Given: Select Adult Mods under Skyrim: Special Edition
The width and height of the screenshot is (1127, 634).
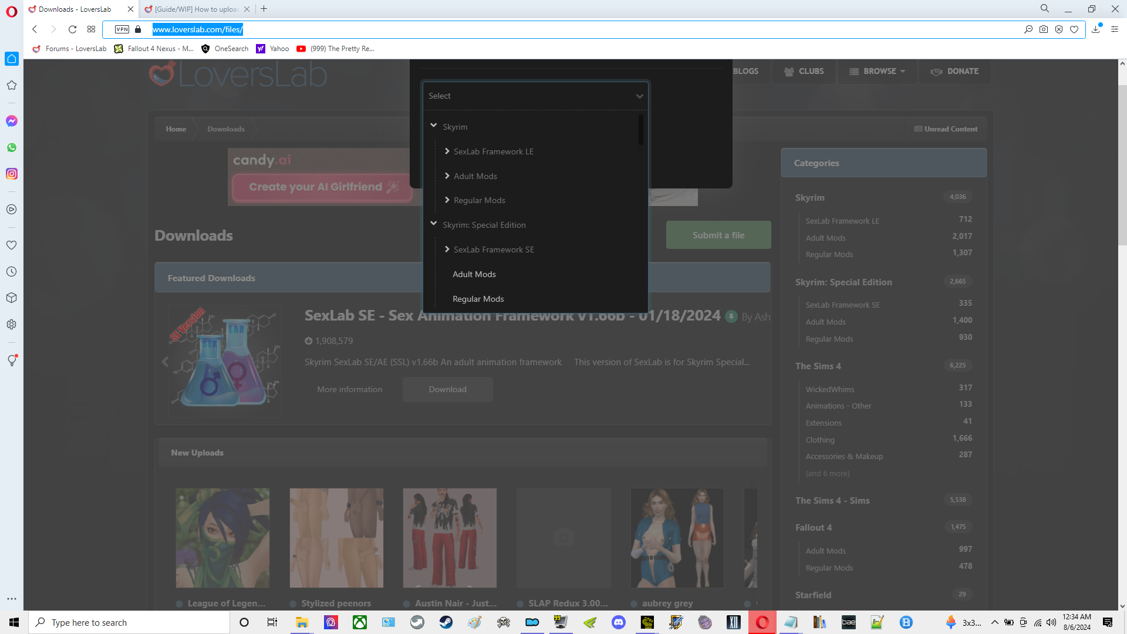Looking at the screenshot, I should [474, 274].
